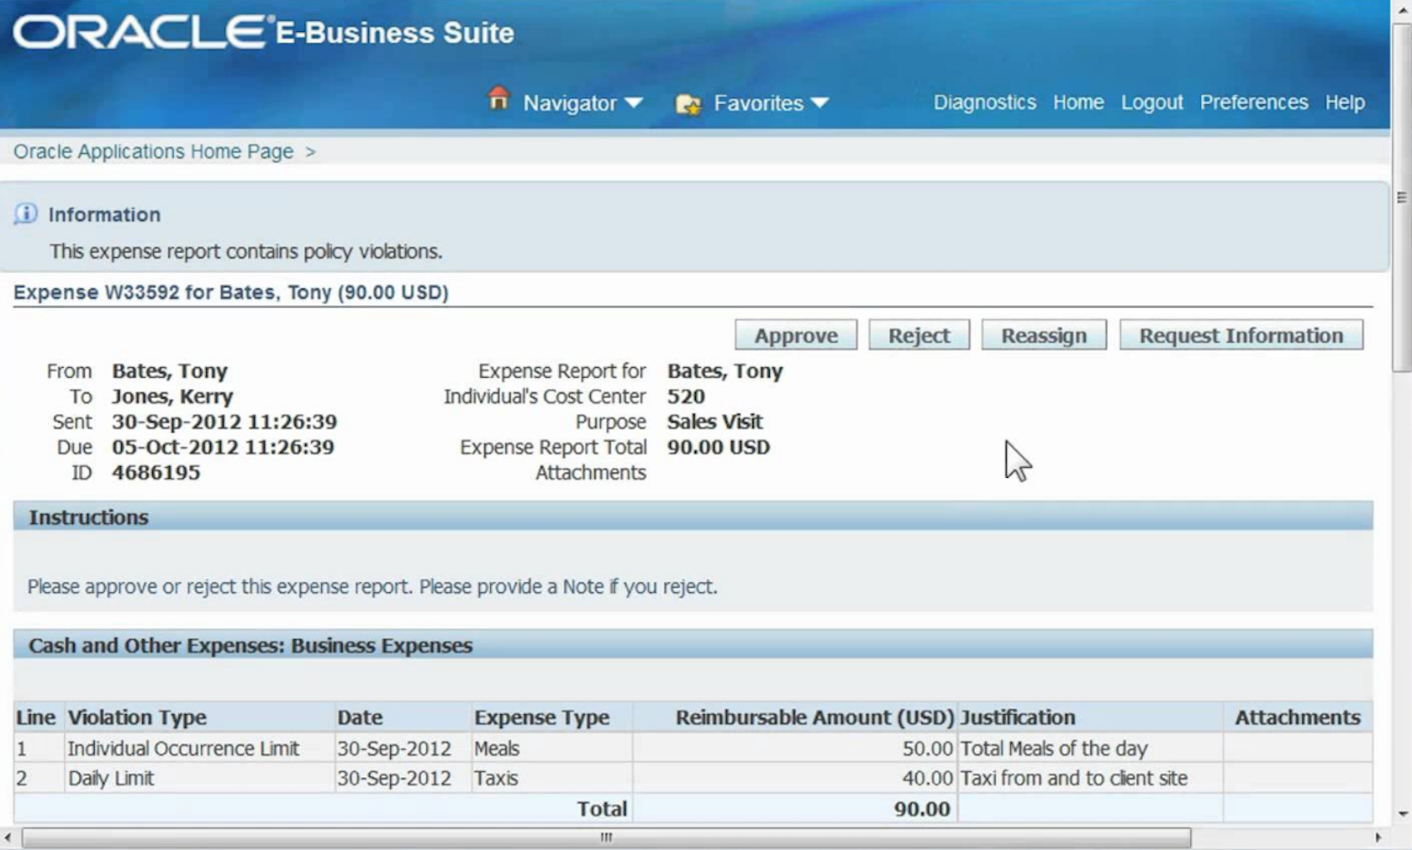Click the Oracle E-Business Suite logo

263,32
